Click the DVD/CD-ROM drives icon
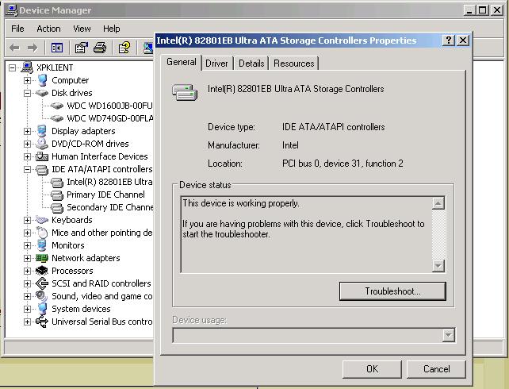This screenshot has height=389, width=509. [42, 144]
